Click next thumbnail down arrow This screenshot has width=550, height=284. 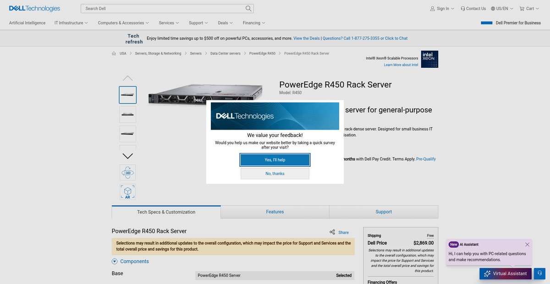coord(128,156)
